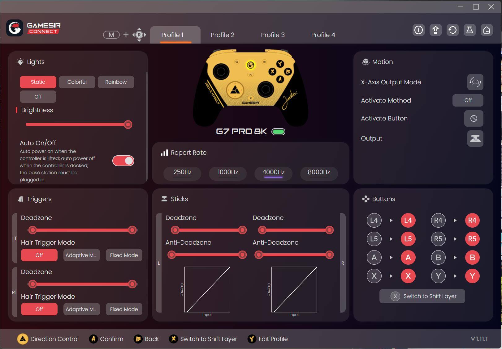Viewport: 502px width, 349px height.
Task: Set LT Hair Trigger Mode to Off
Action: click(x=39, y=255)
